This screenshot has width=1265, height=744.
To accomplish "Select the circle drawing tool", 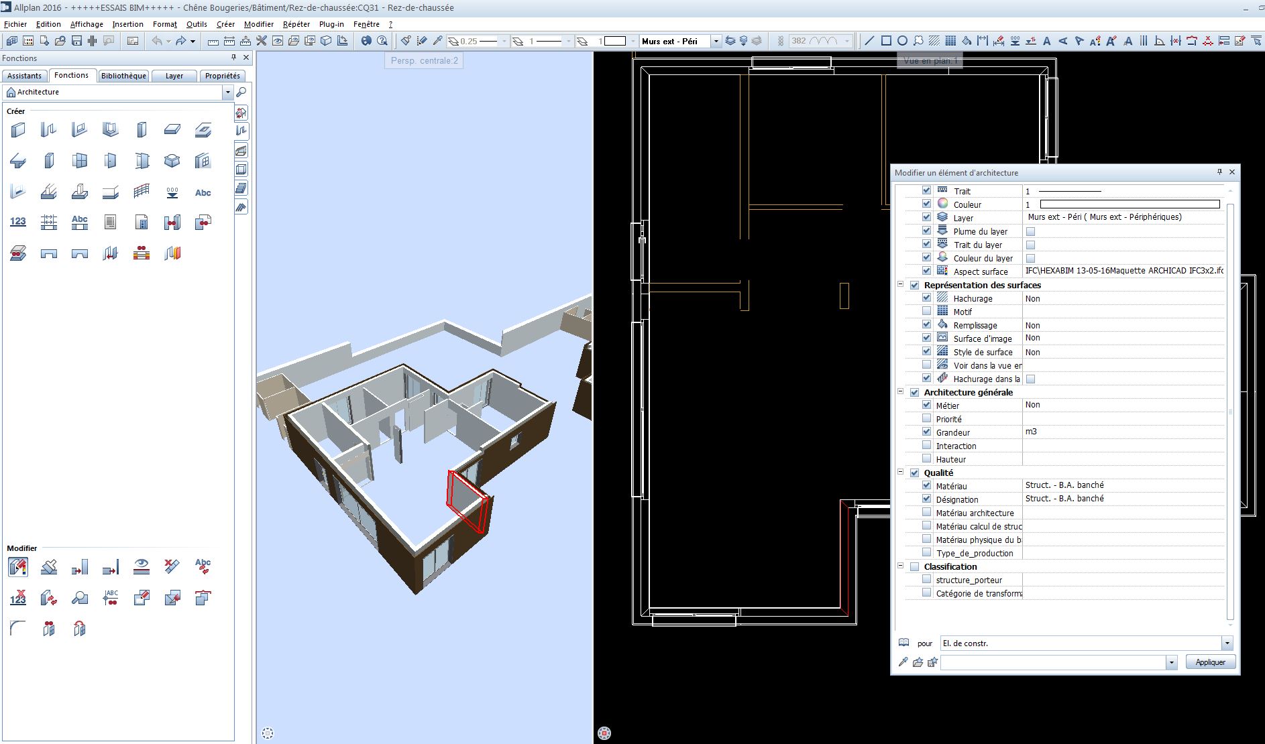I will tap(902, 41).
